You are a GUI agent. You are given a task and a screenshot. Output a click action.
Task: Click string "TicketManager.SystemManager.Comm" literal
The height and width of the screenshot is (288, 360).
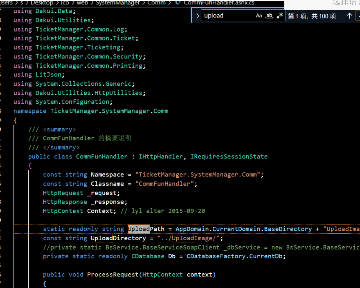(x=198, y=174)
